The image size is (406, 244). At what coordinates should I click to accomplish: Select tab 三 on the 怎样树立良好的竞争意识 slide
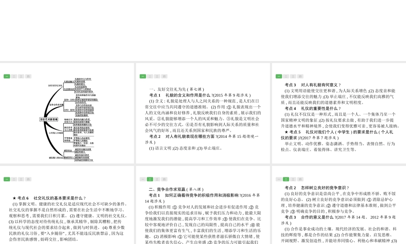coord(293,179)
